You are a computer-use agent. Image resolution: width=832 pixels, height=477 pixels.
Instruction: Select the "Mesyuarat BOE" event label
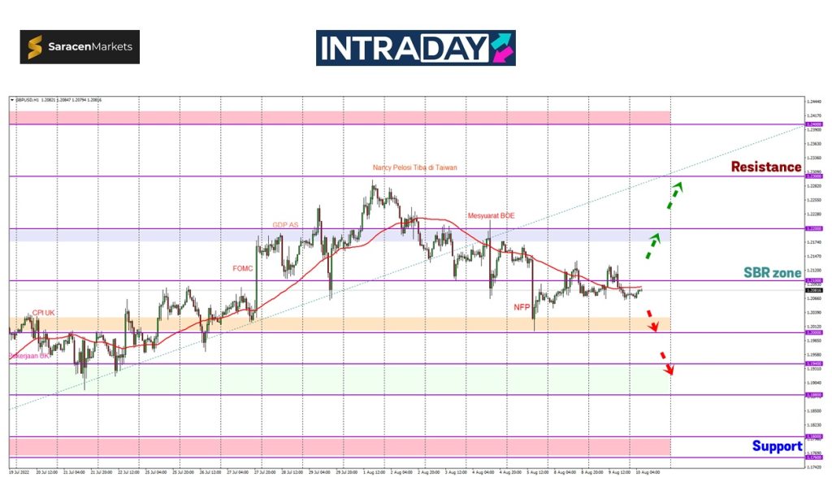(490, 216)
